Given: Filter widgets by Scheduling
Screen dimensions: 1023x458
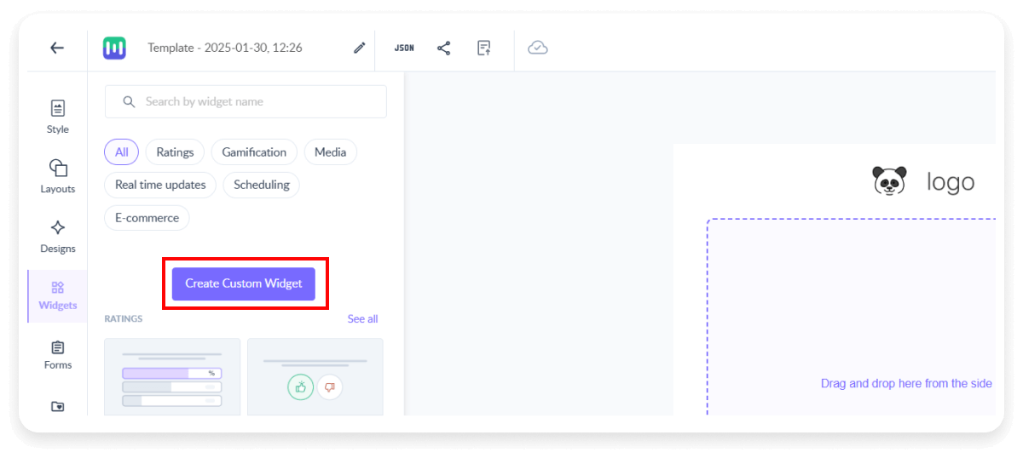Looking at the screenshot, I should (262, 185).
